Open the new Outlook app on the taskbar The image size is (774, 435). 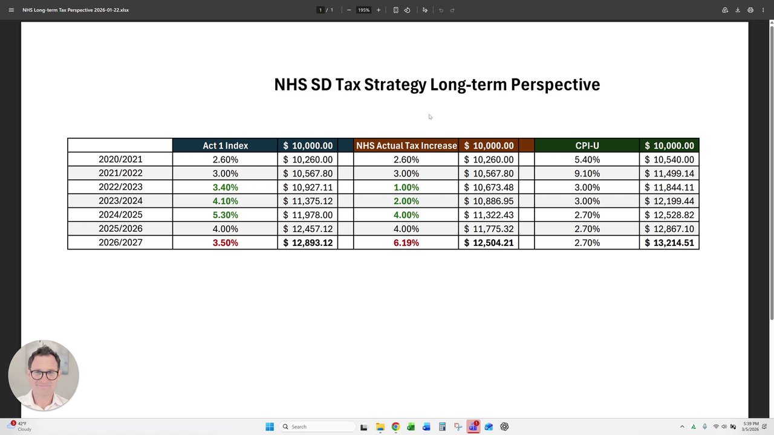489,427
